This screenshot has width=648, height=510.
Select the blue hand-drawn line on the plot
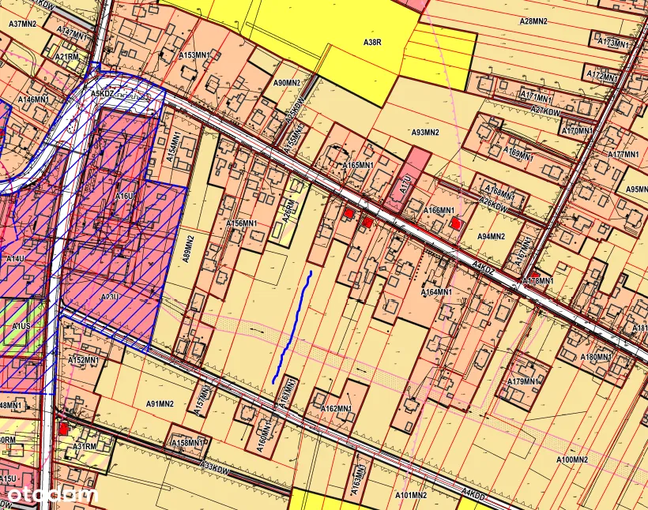(293, 326)
